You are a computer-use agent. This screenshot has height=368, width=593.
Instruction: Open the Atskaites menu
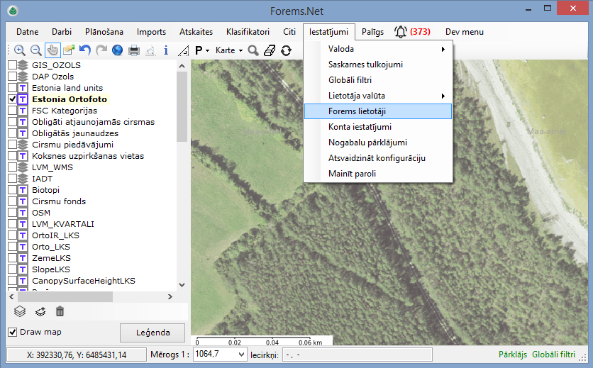tap(196, 32)
